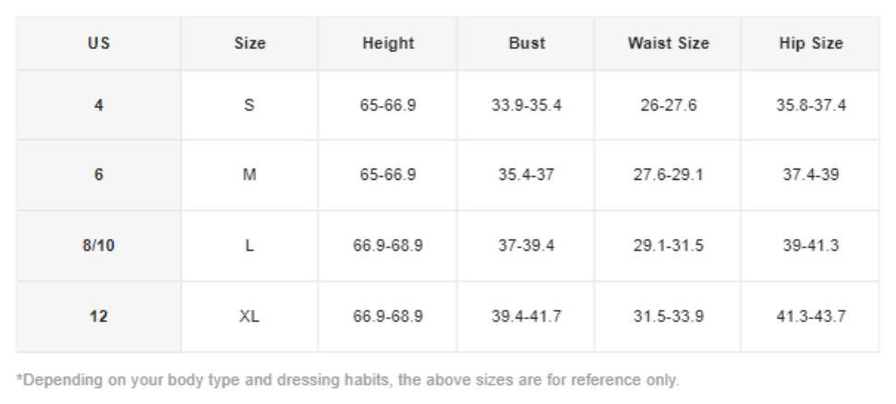The height and width of the screenshot is (404, 896).
Task: Click hip size value 39-41.3
Action: [810, 246]
